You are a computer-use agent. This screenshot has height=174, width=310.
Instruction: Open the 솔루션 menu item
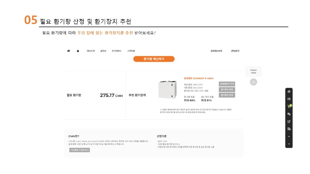[x=103, y=51]
